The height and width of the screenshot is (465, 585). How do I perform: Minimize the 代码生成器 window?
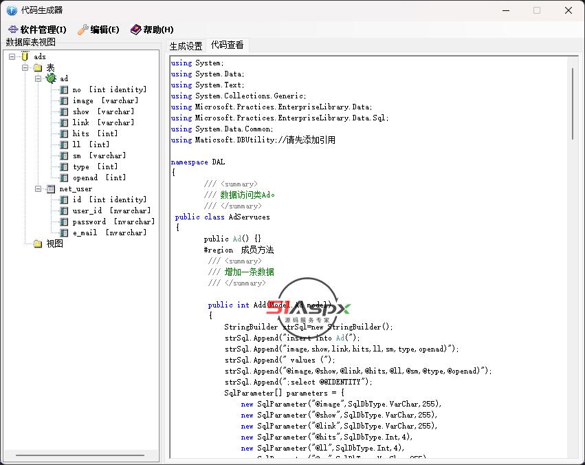coord(506,10)
